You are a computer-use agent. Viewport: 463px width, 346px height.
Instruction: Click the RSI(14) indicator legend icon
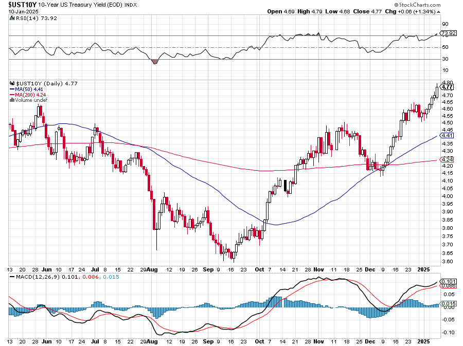point(12,17)
